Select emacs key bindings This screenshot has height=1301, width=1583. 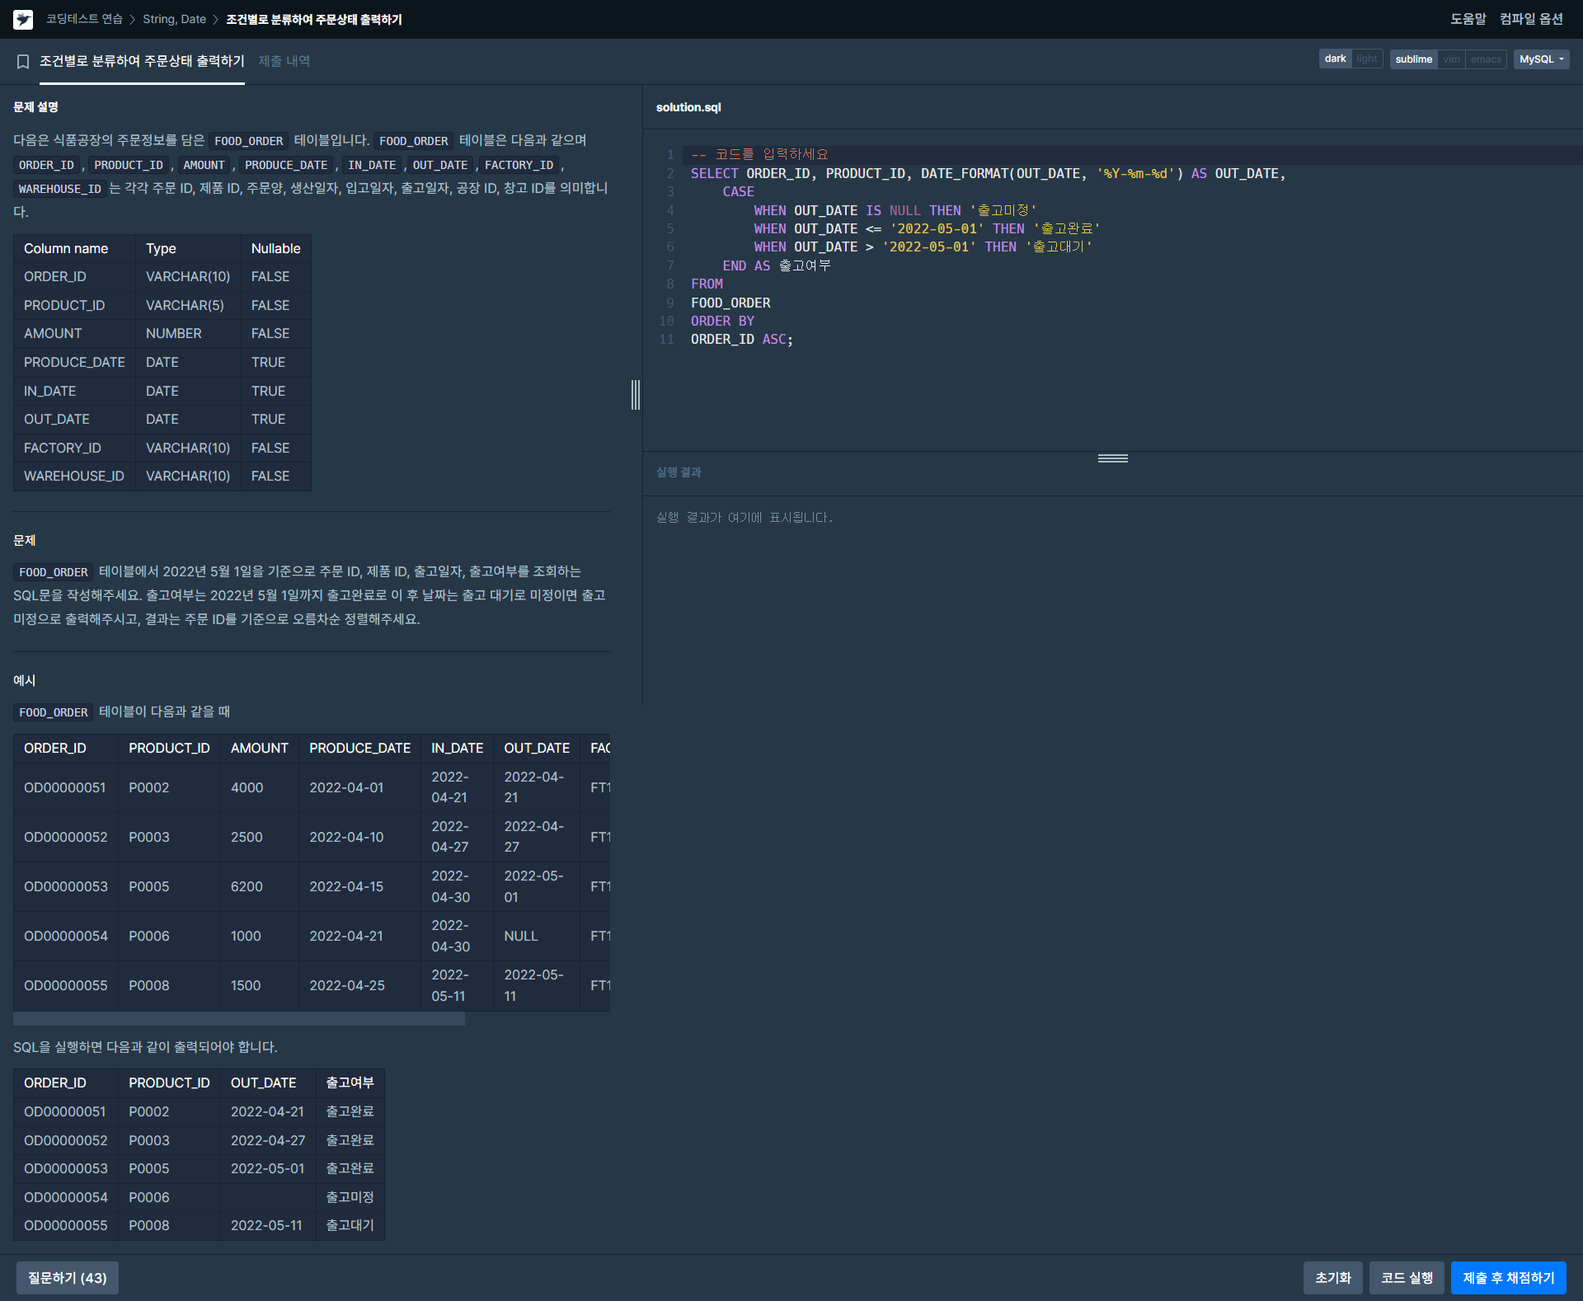1486,59
